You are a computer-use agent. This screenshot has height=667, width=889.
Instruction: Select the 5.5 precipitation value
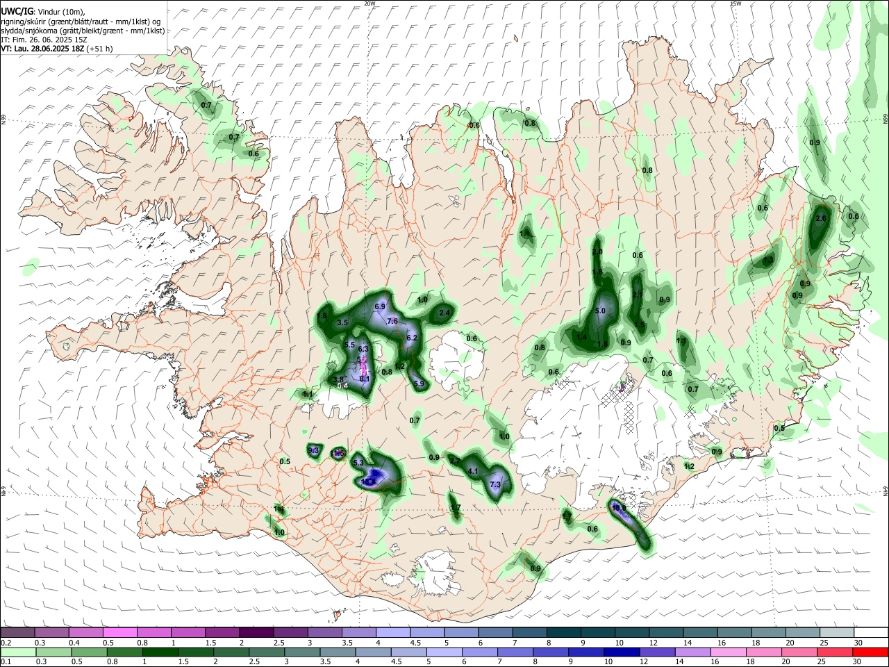coord(349,345)
